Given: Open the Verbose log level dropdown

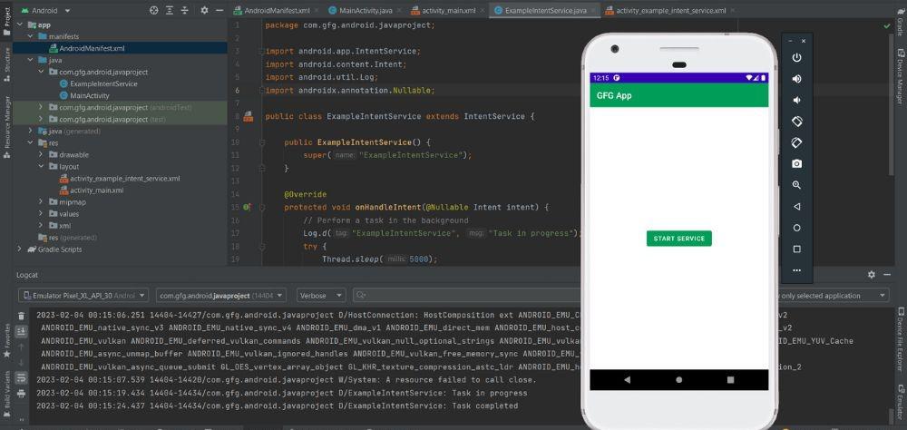Looking at the screenshot, I should [319, 295].
